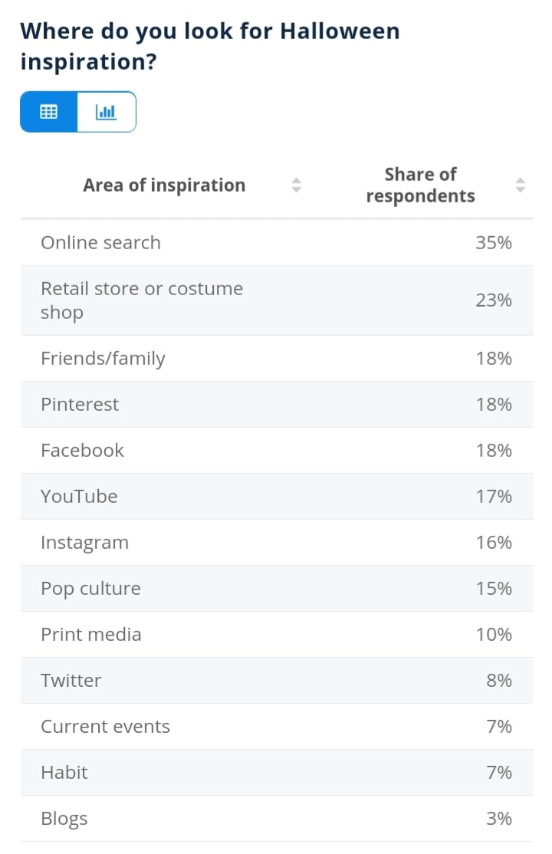Select the Retail store or costume shop row
552x854 pixels.
pos(277,301)
